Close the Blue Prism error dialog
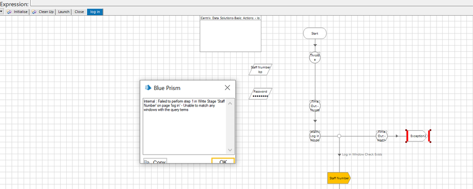The image size is (473, 189). click(x=227, y=88)
